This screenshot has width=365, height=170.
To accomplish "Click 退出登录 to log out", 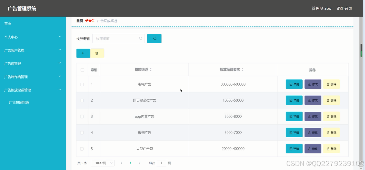I will tap(344, 8).
